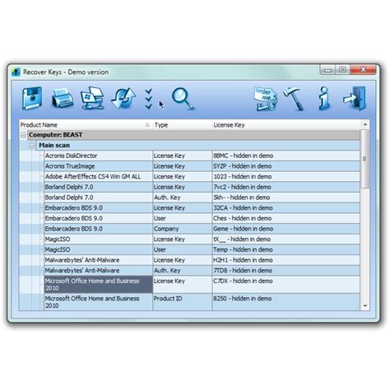390x390 pixels.
Task: Click the magnifying glass Search icon
Action: [183, 99]
